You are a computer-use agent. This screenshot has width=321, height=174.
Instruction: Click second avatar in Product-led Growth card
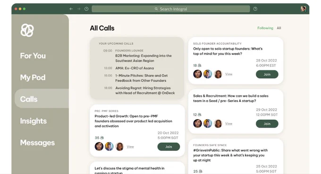109,147
